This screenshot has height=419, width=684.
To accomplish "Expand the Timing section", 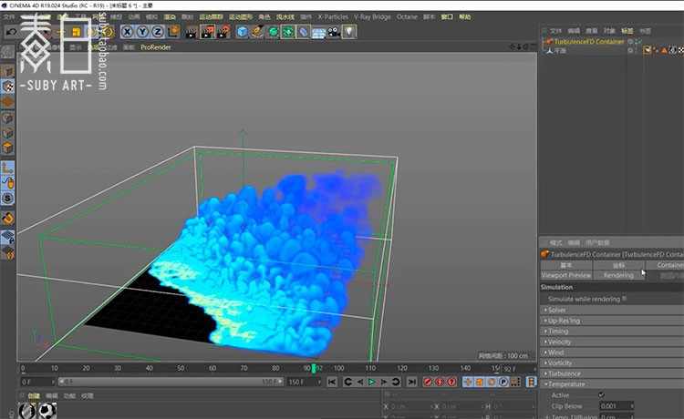I will tap(613, 332).
